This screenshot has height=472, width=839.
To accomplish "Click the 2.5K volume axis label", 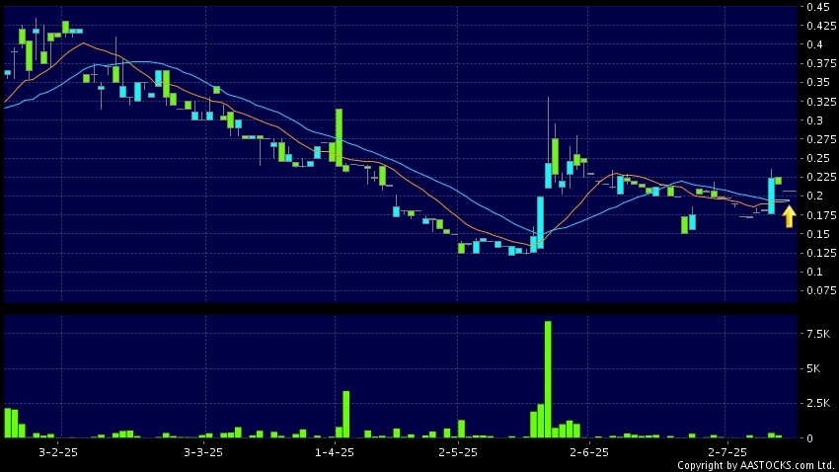I will point(818,404).
